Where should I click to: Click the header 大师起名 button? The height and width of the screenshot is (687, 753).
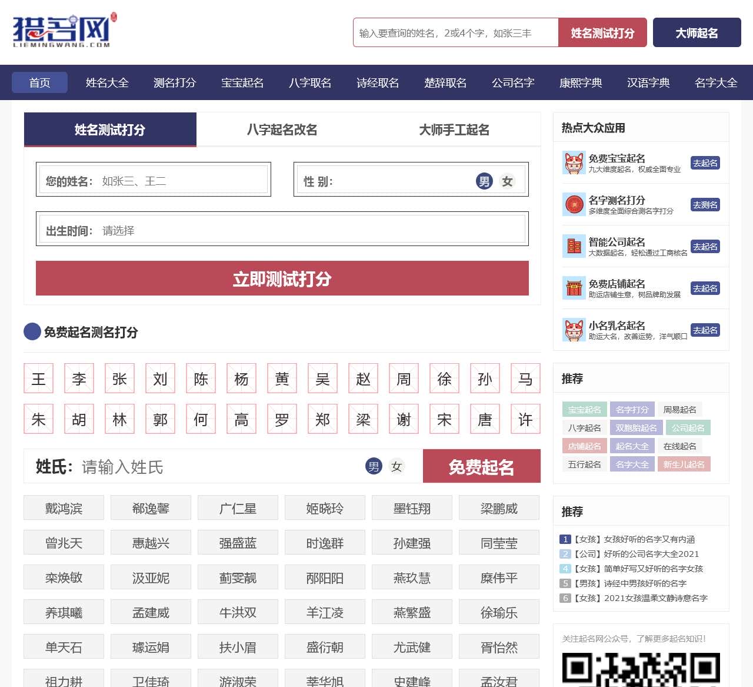697,32
